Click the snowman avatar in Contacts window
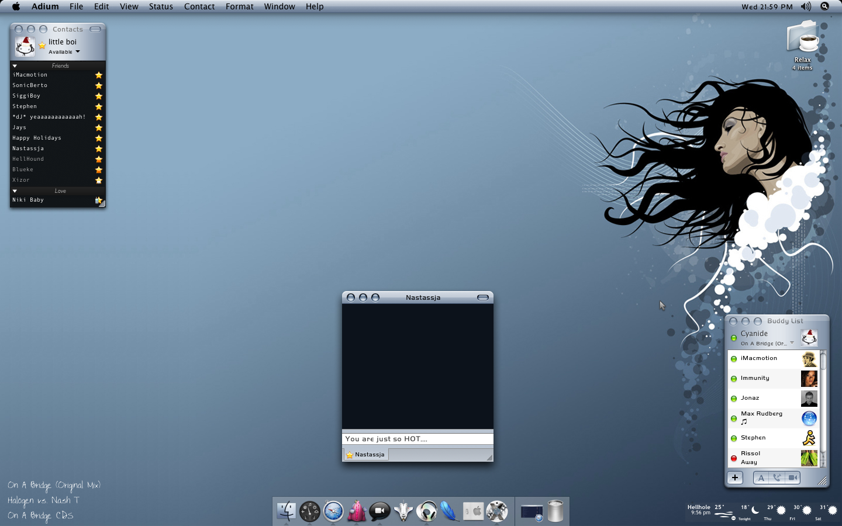 pos(25,46)
